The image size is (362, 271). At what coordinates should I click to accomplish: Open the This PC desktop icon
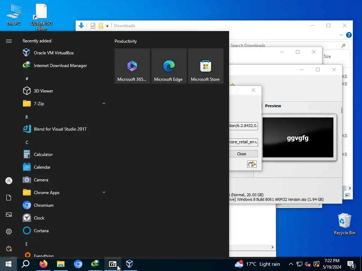coord(14,14)
